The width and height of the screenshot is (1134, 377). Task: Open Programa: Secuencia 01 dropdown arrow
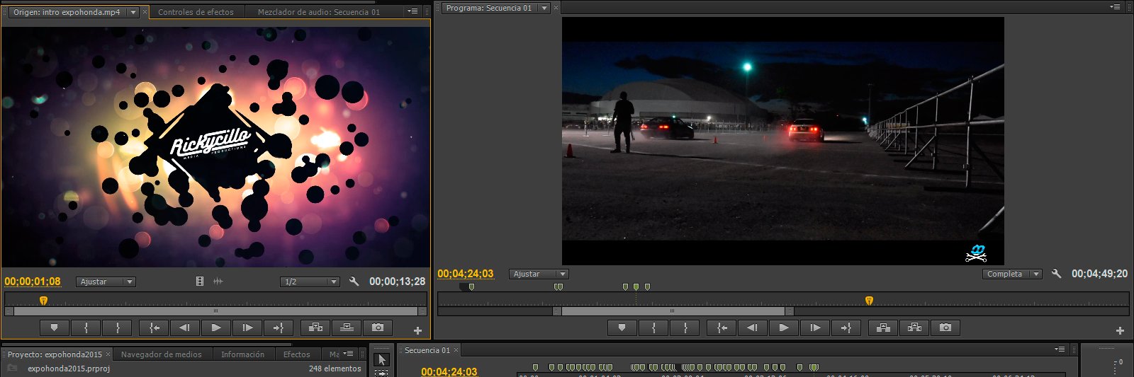tap(544, 8)
